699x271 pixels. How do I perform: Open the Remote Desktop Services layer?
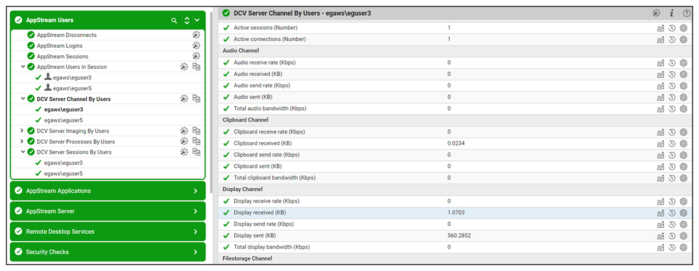click(108, 231)
